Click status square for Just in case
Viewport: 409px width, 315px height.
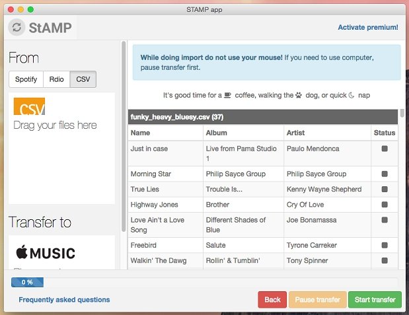pos(385,149)
